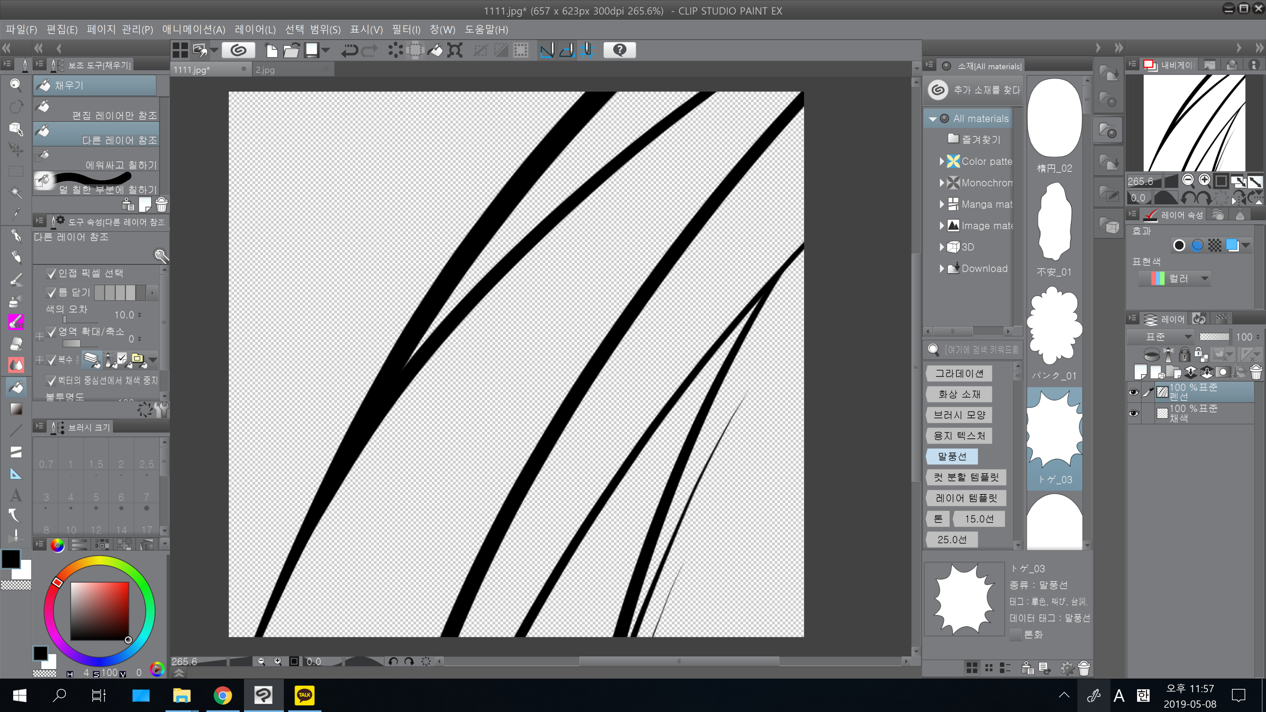This screenshot has width=1266, height=712.
Task: Open the 필터(I) menu
Action: [406, 29]
